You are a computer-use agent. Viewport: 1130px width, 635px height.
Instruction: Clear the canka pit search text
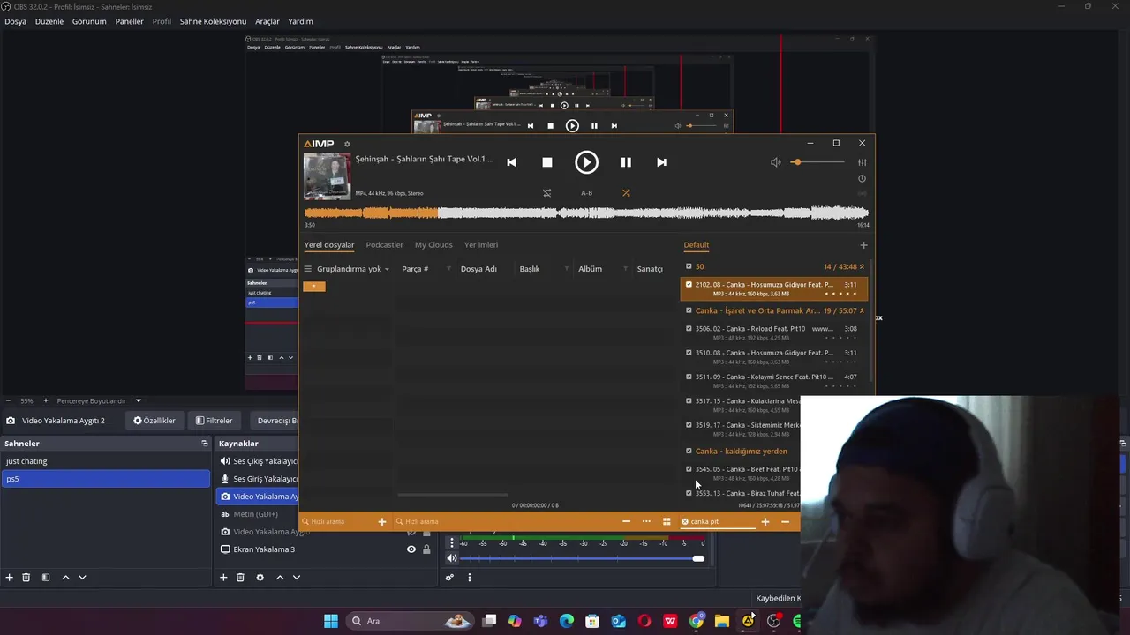685,521
